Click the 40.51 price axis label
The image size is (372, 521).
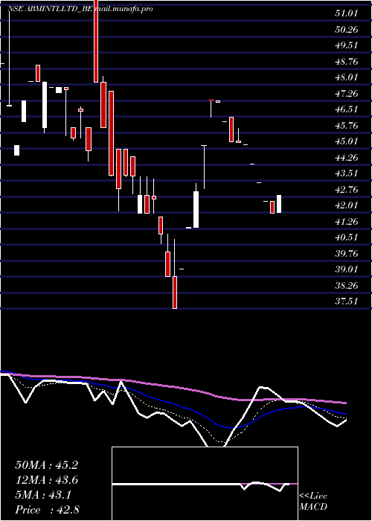pos(347,237)
